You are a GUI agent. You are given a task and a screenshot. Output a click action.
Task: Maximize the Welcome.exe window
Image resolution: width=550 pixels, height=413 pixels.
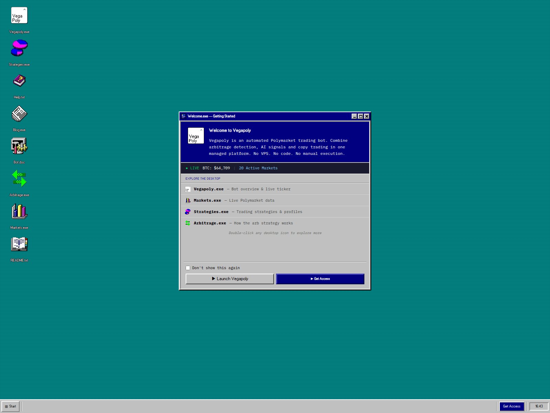(x=361, y=116)
